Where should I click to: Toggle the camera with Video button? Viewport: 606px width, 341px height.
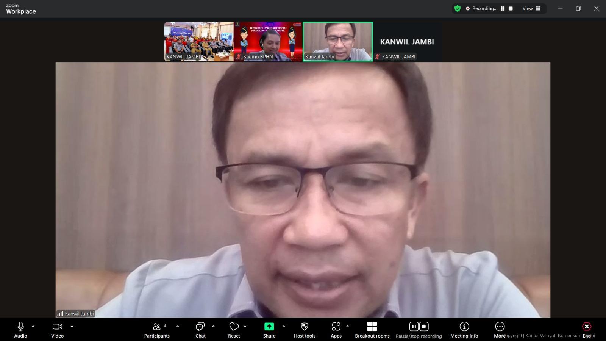(57, 330)
